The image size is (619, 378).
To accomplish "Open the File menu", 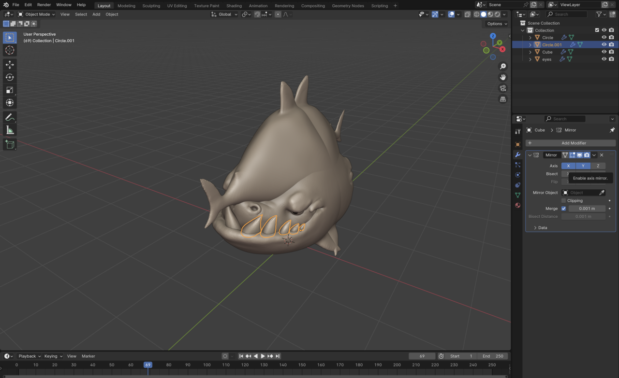I will (x=15, y=5).
